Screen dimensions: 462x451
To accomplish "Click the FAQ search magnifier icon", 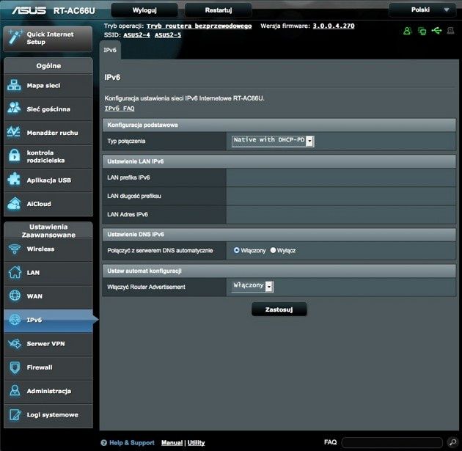I will click(452, 442).
